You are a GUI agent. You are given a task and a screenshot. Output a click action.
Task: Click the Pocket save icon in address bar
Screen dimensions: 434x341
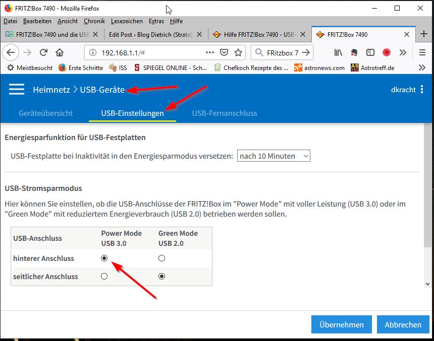[224, 52]
